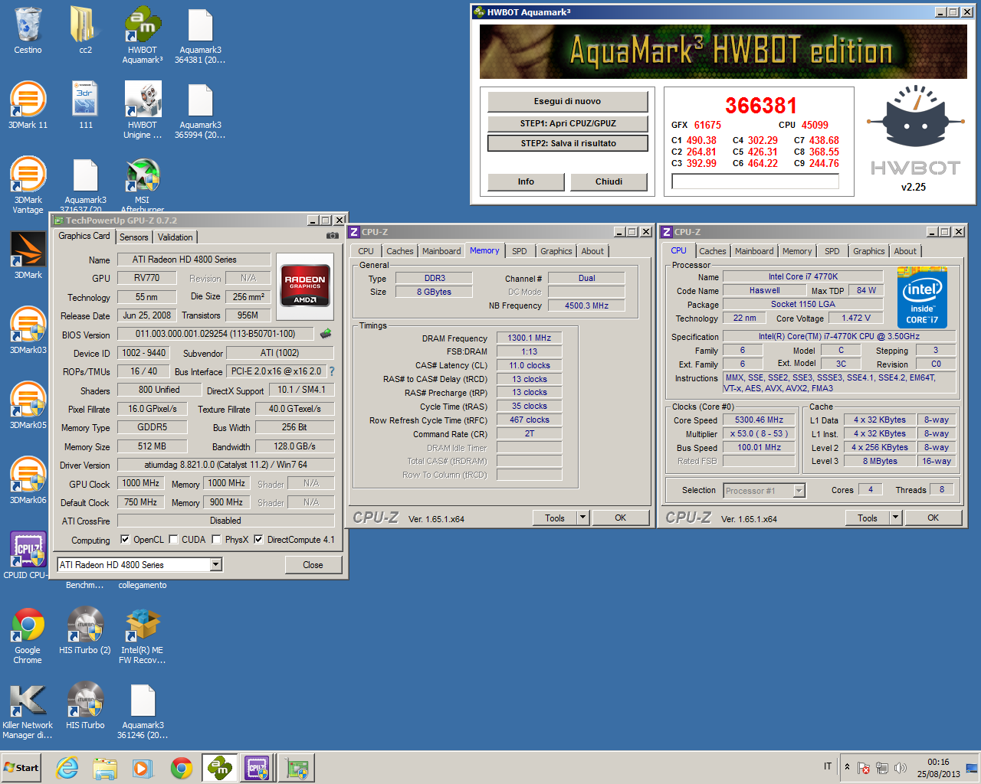Click the Esegui di nuovo button
Image resolution: width=981 pixels, height=784 pixels.
pos(568,101)
